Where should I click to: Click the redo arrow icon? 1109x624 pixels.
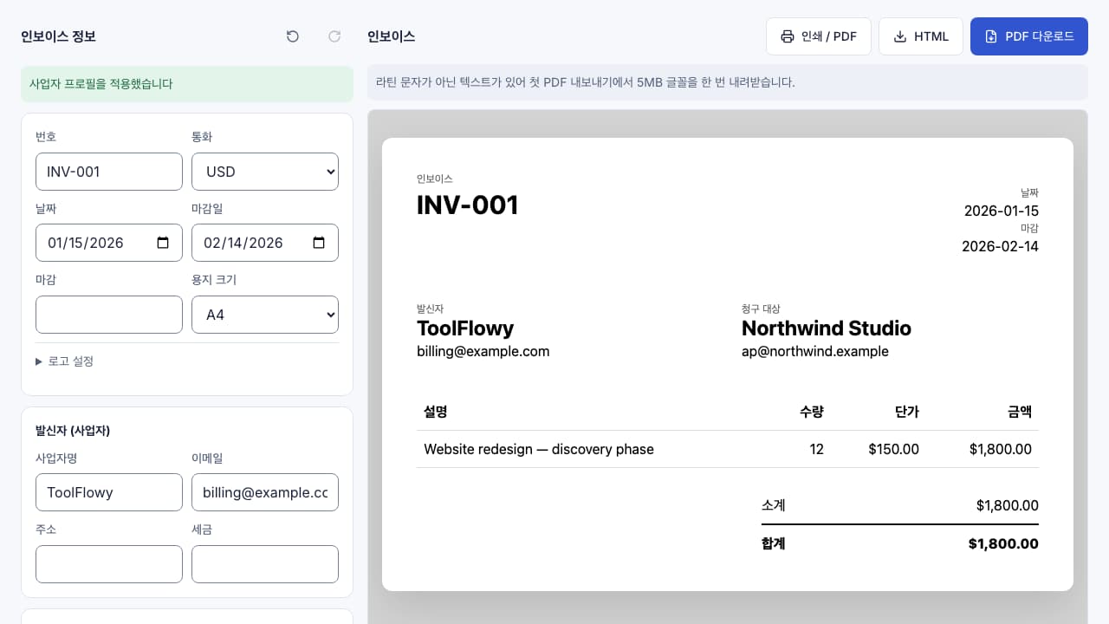(334, 36)
